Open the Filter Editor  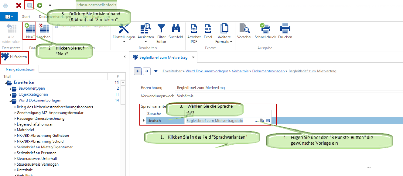click(x=161, y=33)
